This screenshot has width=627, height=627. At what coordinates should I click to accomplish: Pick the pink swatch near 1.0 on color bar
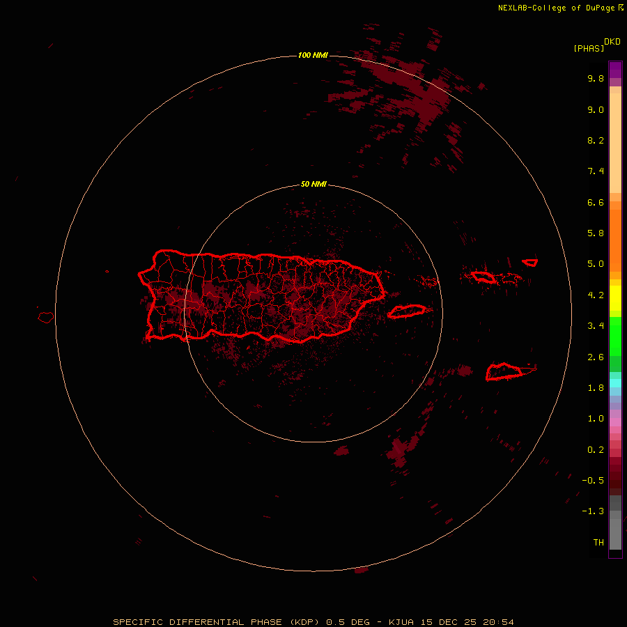tap(615, 422)
